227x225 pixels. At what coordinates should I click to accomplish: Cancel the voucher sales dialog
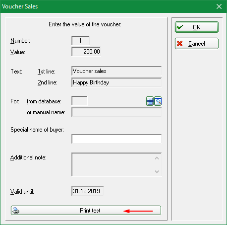click(197, 44)
